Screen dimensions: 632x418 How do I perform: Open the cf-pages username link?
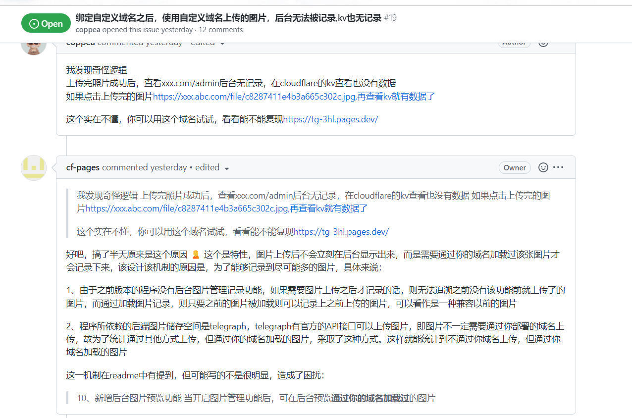(x=83, y=167)
